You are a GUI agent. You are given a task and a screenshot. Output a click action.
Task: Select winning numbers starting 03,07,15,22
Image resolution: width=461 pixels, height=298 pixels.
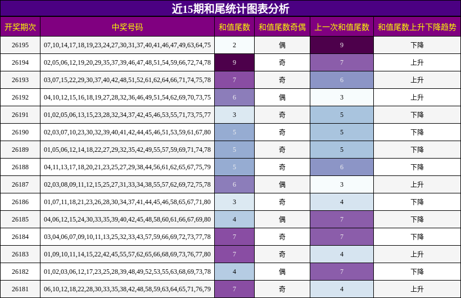[127, 80]
